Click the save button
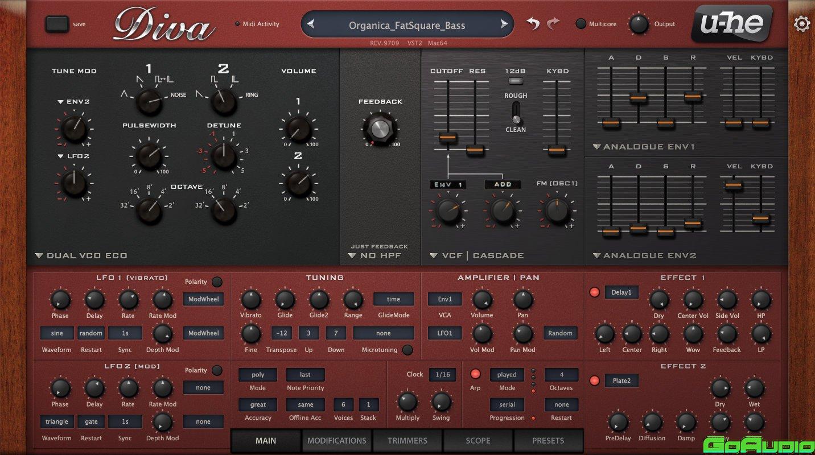 point(56,24)
